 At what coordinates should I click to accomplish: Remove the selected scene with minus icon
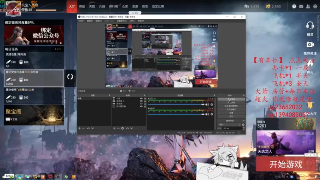point(83,128)
